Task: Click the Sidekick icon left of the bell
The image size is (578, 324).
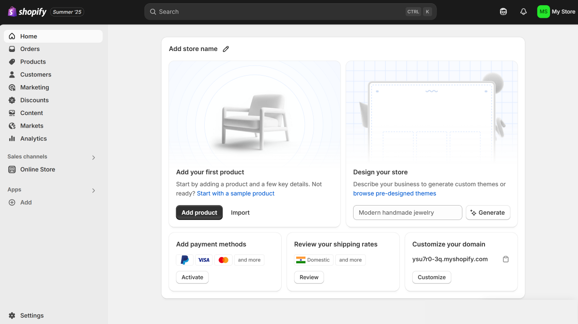Action: pyautogui.click(x=503, y=12)
